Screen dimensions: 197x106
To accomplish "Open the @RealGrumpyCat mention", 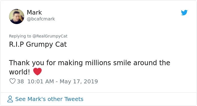I will click(x=50, y=36).
